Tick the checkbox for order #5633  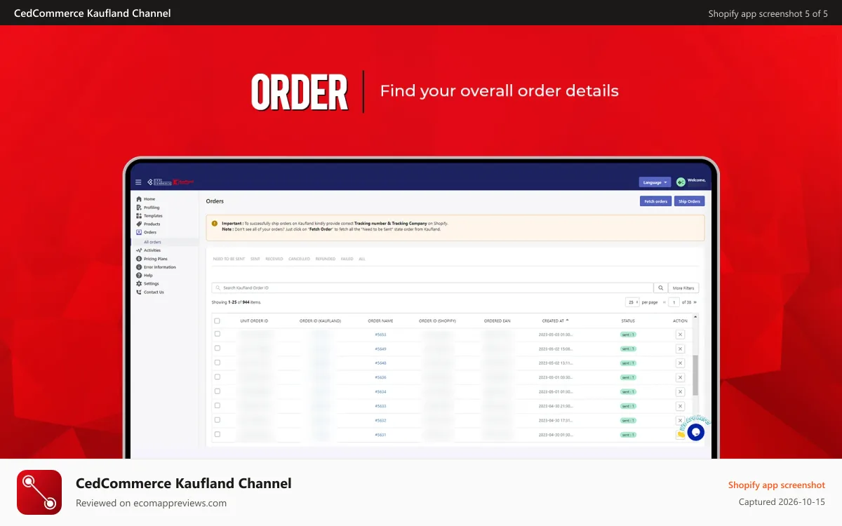pos(218,405)
